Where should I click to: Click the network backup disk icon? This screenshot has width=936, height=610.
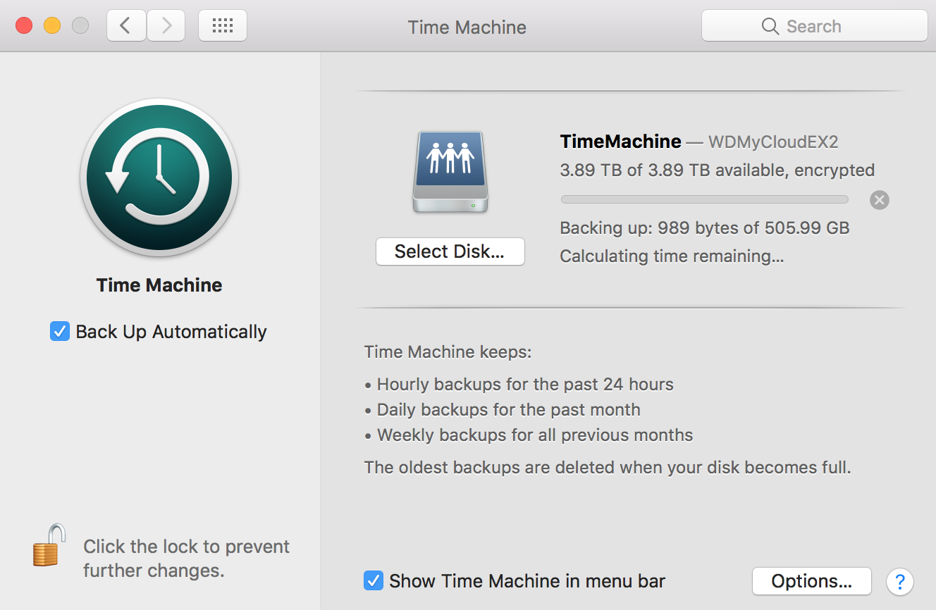(450, 171)
